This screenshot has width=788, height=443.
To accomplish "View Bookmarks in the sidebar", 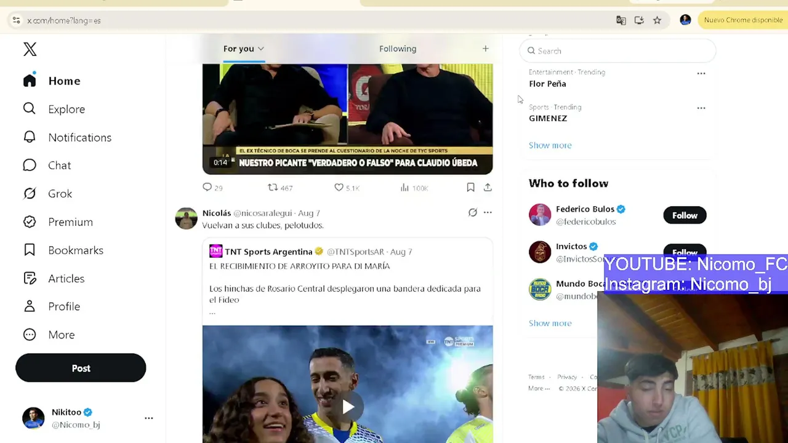I will (x=63, y=250).
